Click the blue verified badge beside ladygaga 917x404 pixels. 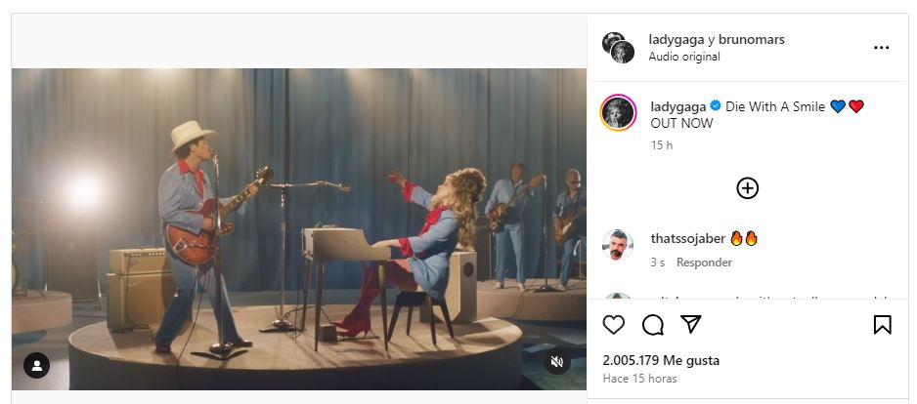715,106
